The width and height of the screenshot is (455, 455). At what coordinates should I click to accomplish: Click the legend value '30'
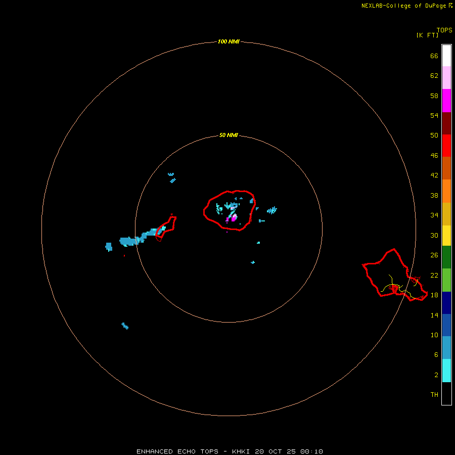point(434,235)
